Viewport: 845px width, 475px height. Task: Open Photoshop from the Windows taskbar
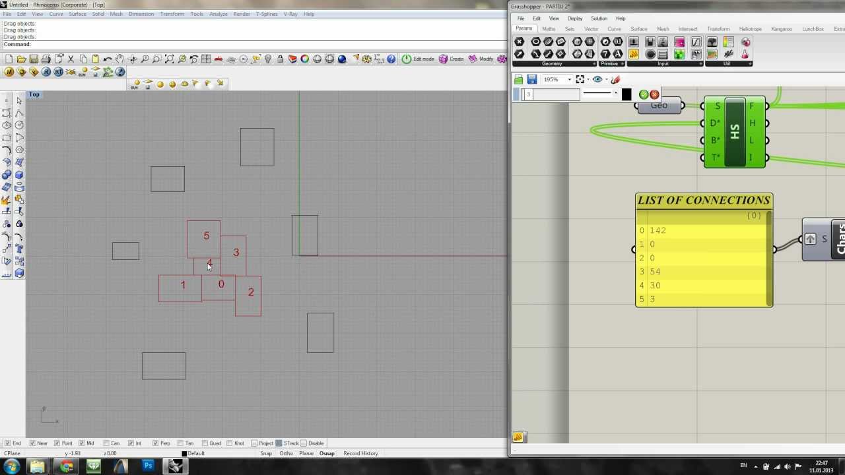point(148,466)
